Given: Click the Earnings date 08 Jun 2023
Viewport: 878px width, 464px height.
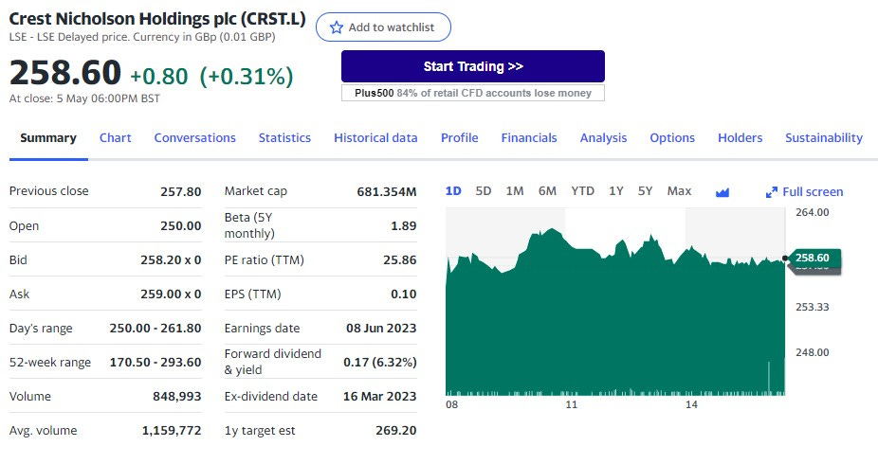Looking at the screenshot, I should [381, 329].
